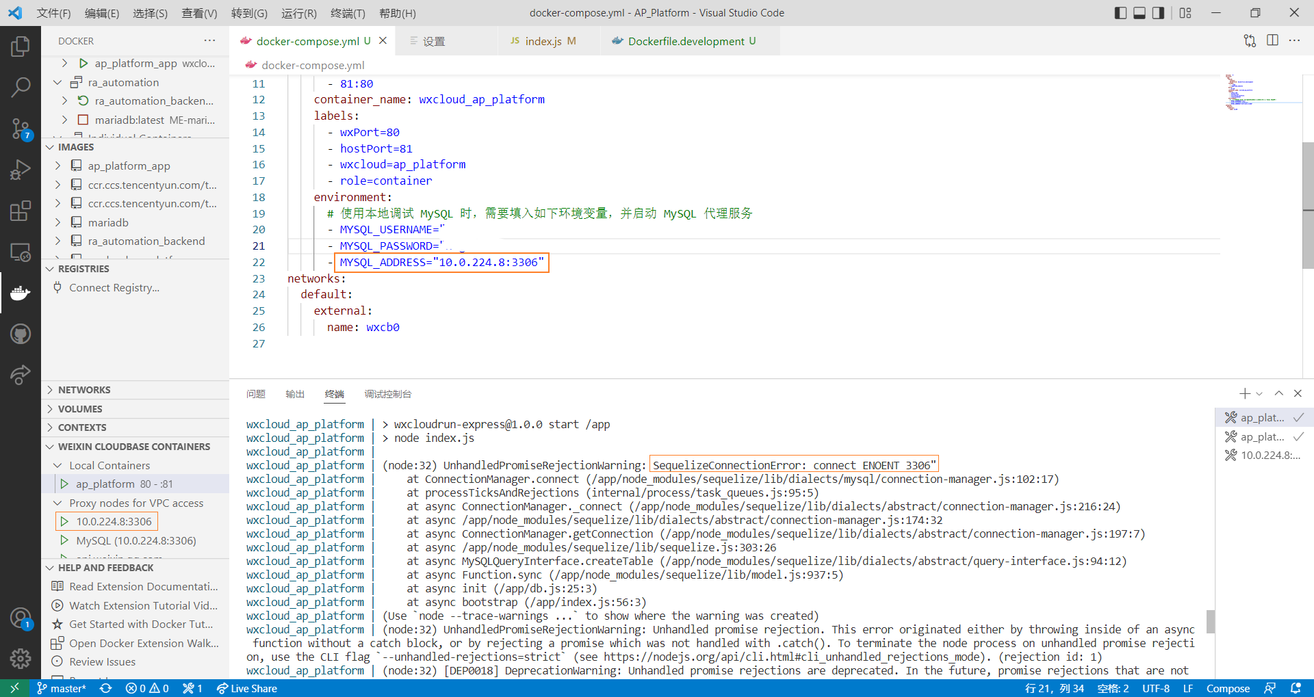Open Source Control view with 7 changes
The width and height of the screenshot is (1314, 697).
(21, 129)
